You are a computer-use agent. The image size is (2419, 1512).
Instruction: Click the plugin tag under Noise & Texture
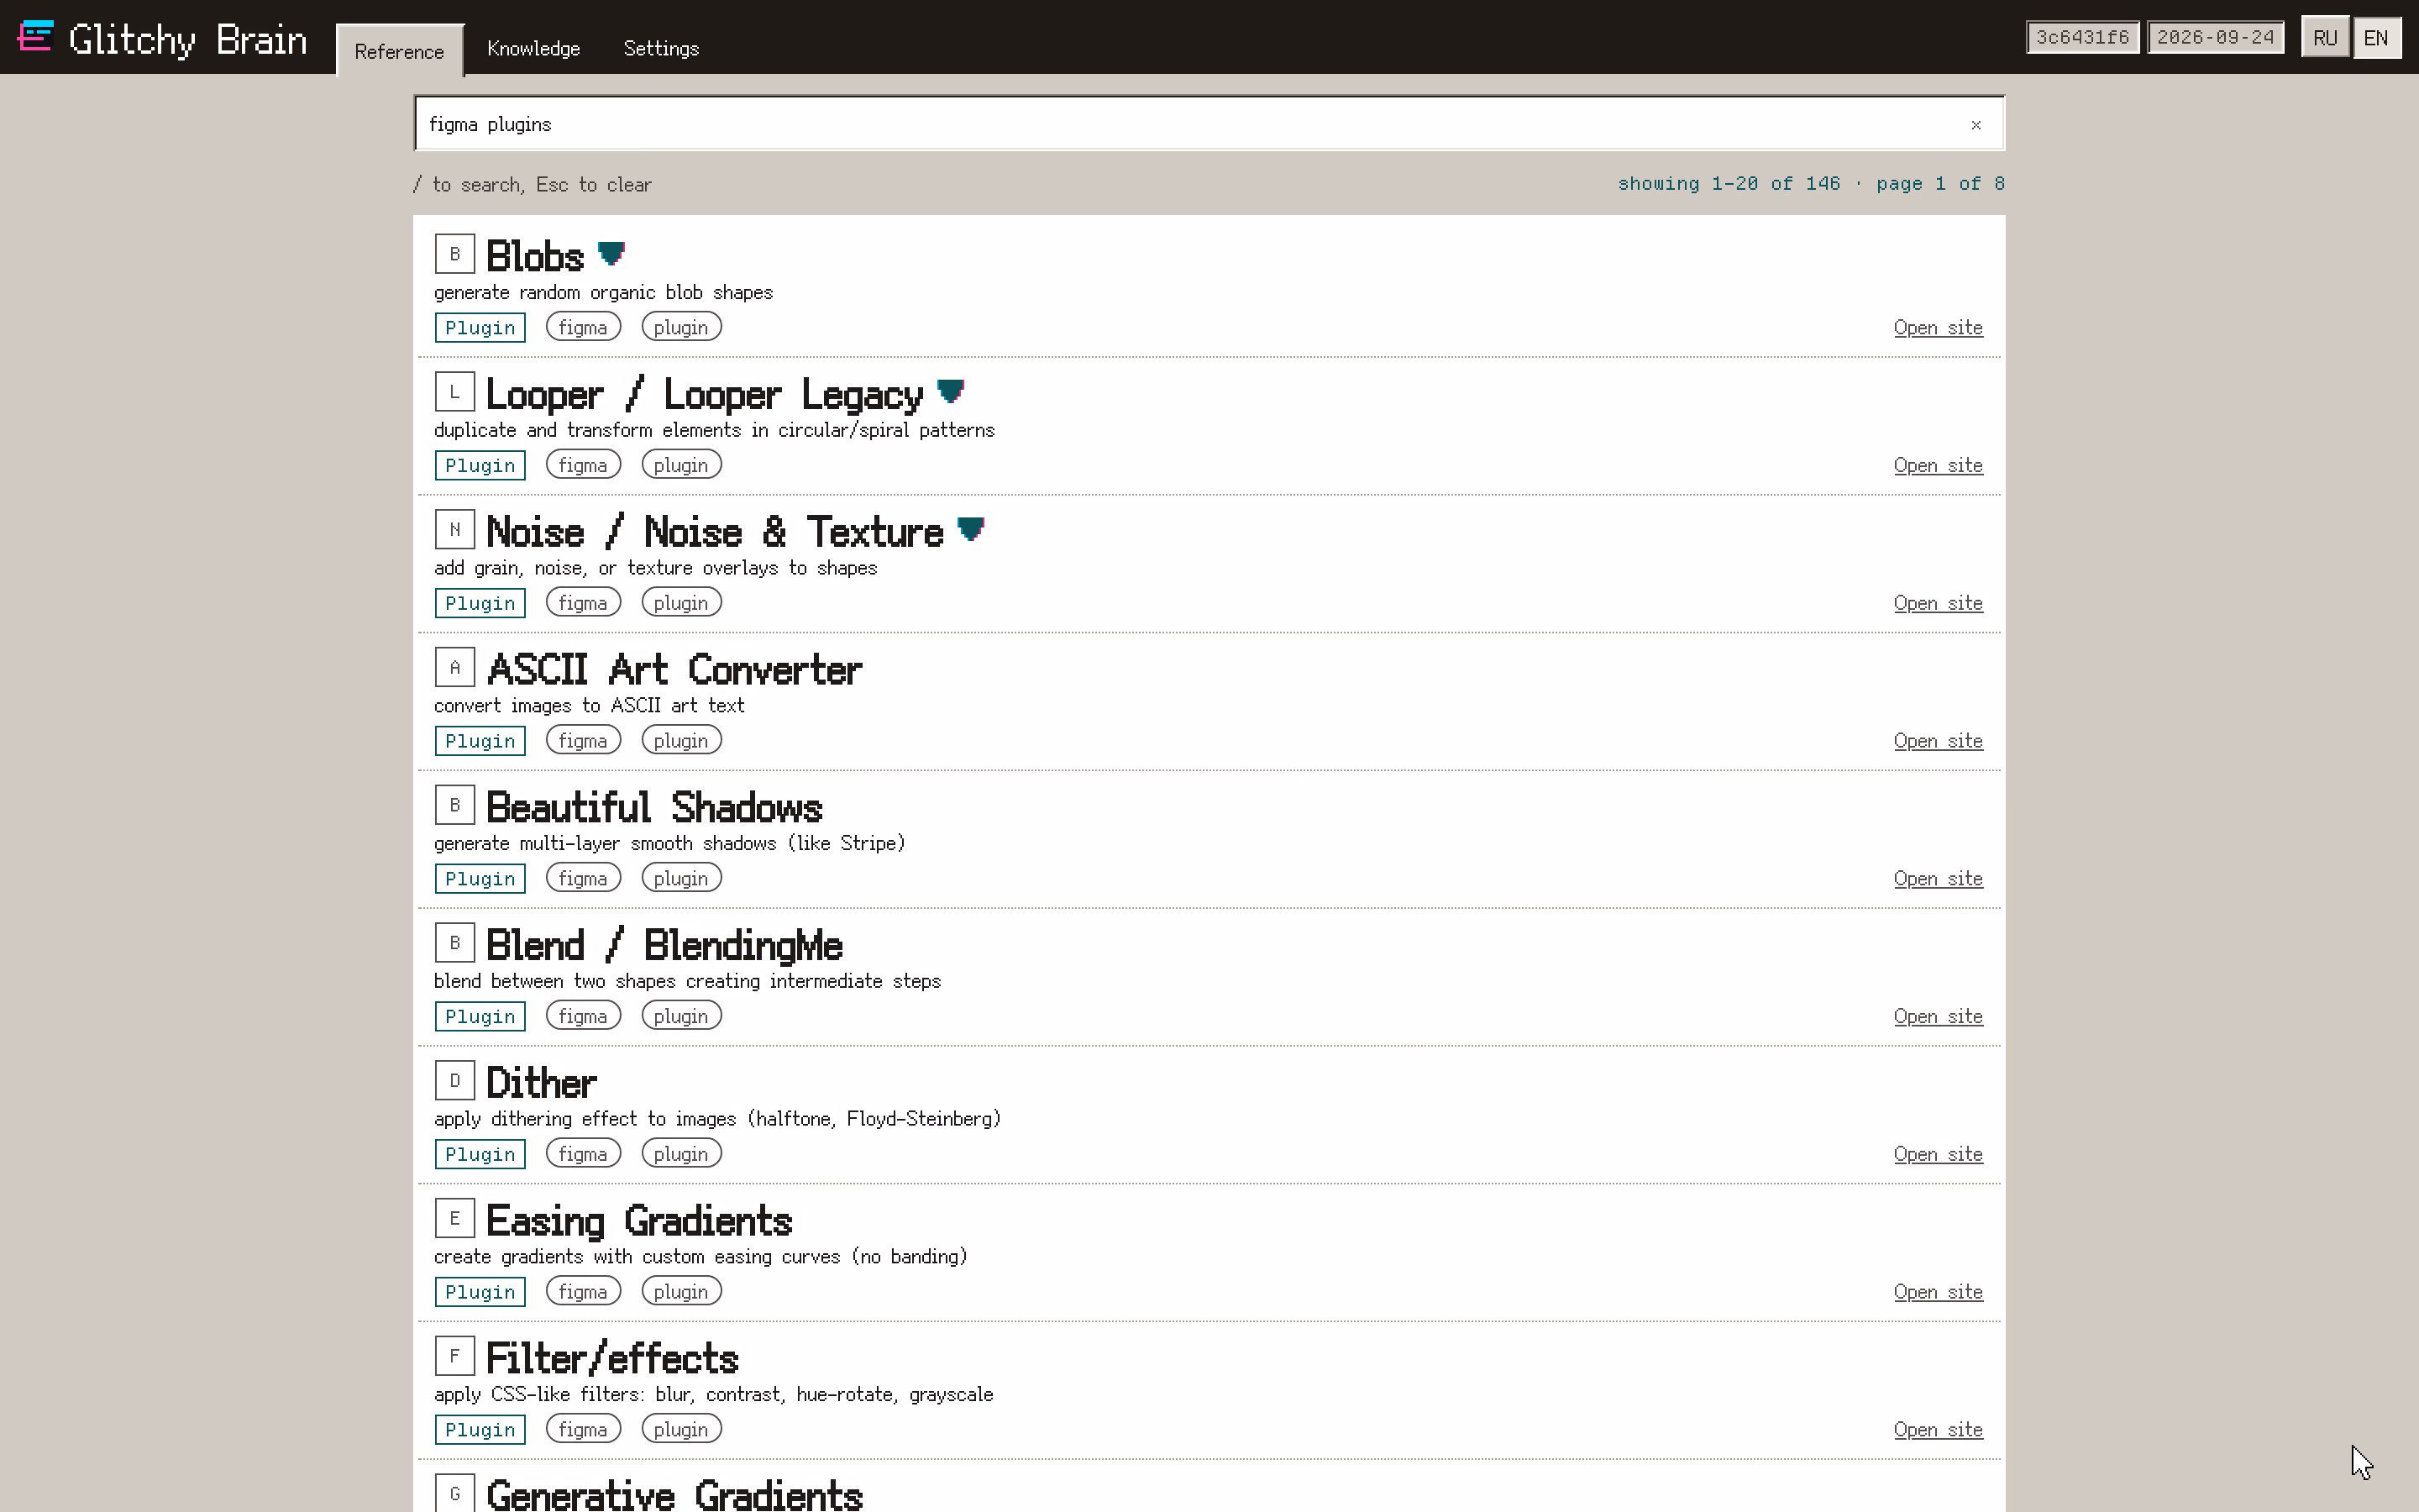680,603
